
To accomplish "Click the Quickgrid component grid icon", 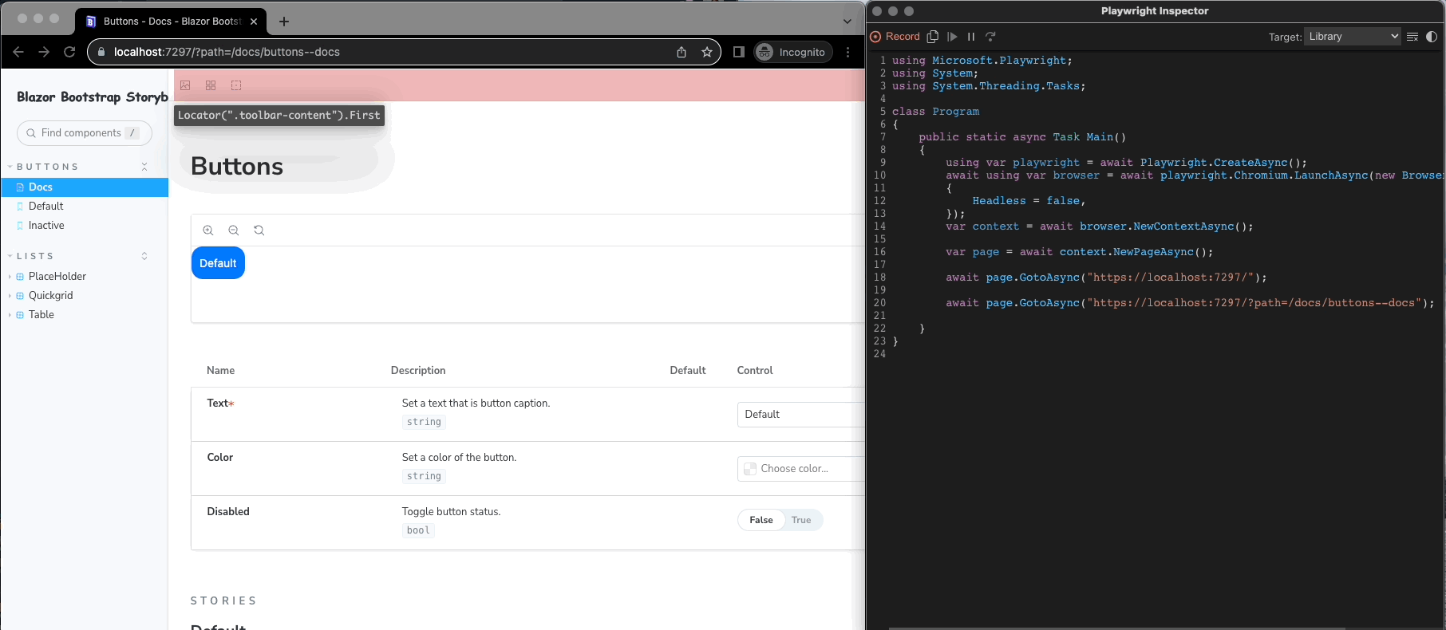I will point(20,296).
